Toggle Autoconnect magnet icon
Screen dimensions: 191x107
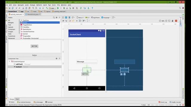(66, 21)
